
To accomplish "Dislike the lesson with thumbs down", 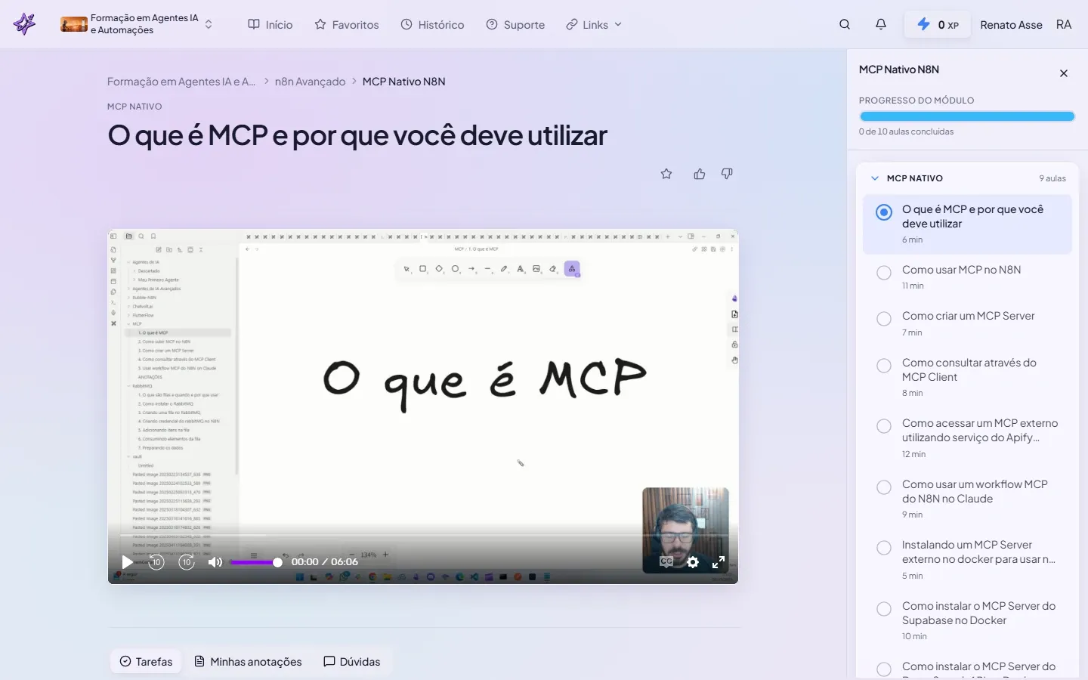I will 727,174.
